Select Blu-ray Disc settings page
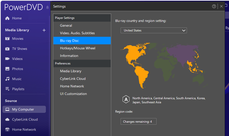The width and height of the screenshot is (229, 136). (x=82, y=41)
